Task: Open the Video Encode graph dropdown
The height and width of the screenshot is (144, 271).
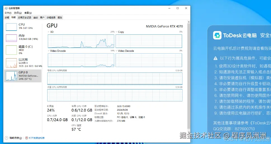Action: [49, 51]
